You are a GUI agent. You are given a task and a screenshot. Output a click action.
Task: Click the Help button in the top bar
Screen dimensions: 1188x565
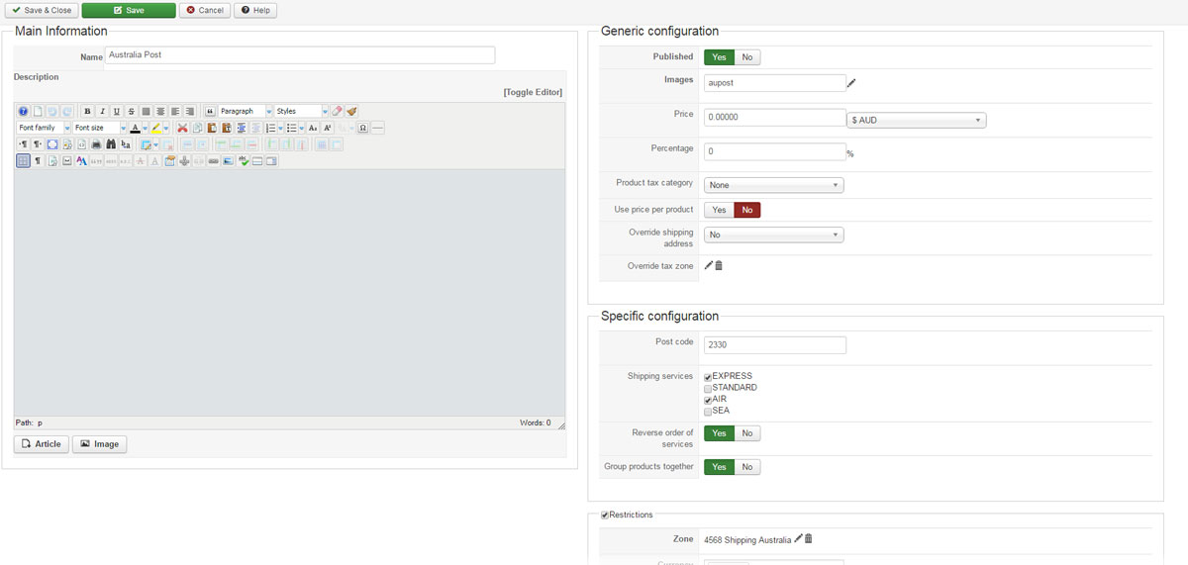255,10
